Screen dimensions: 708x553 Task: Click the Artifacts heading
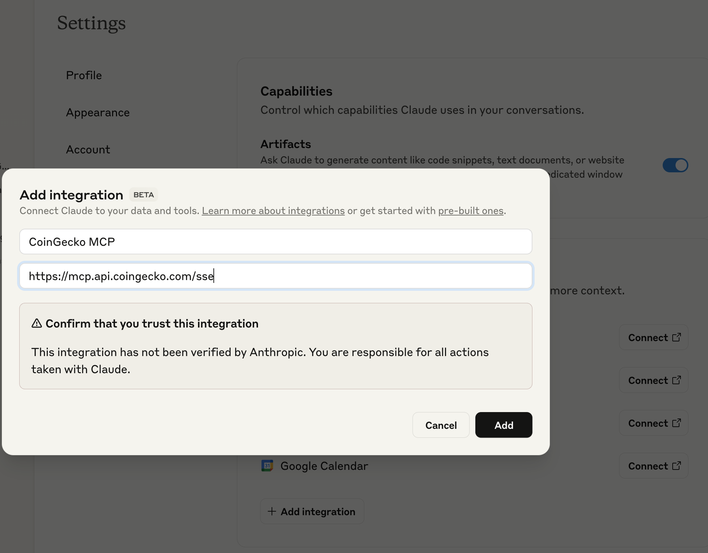(285, 144)
